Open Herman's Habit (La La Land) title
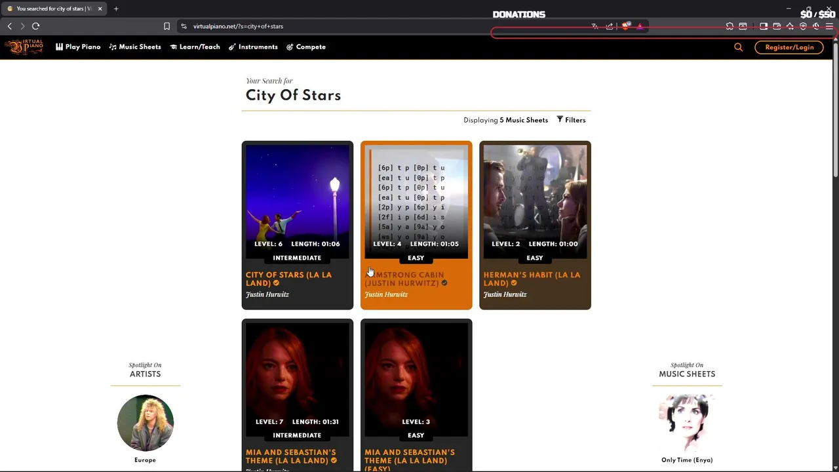Viewport: 839px width, 472px height. (532, 279)
